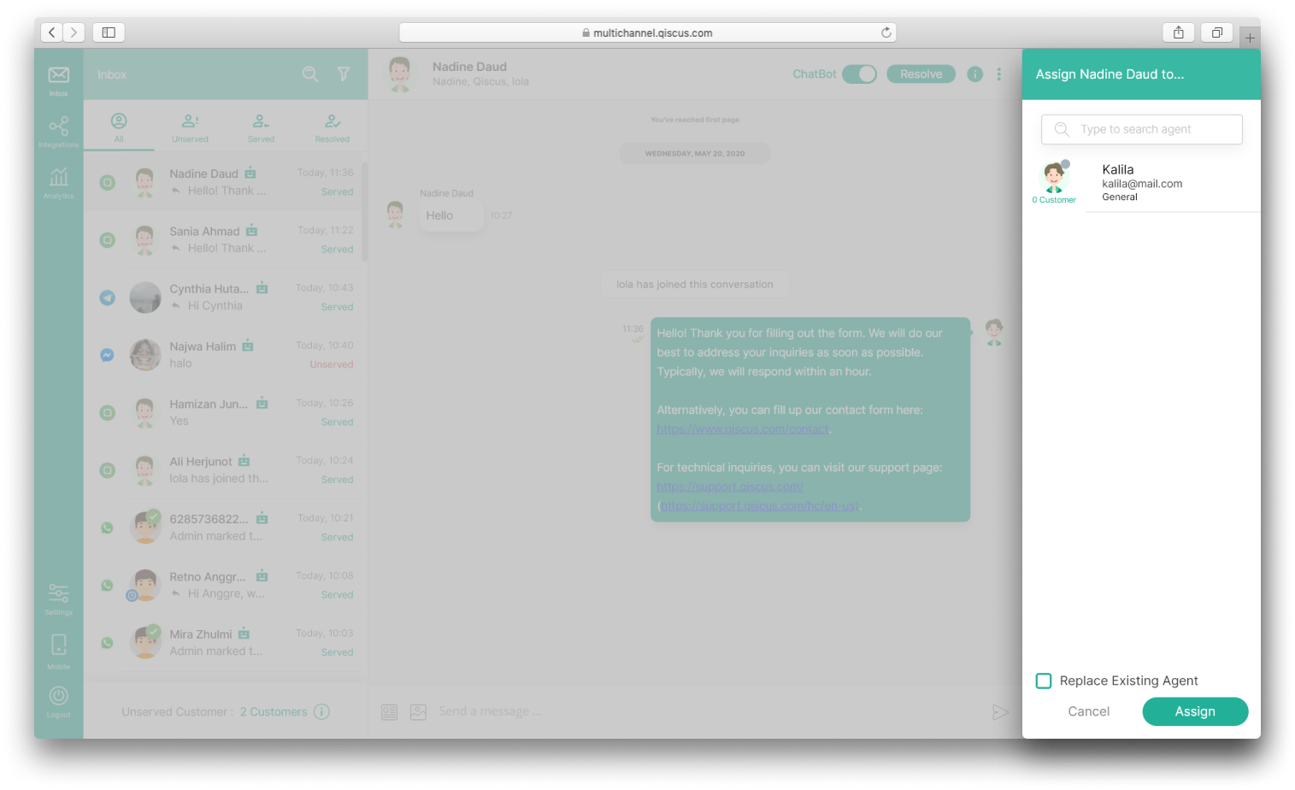Switch to the Resolved tab

(332, 127)
